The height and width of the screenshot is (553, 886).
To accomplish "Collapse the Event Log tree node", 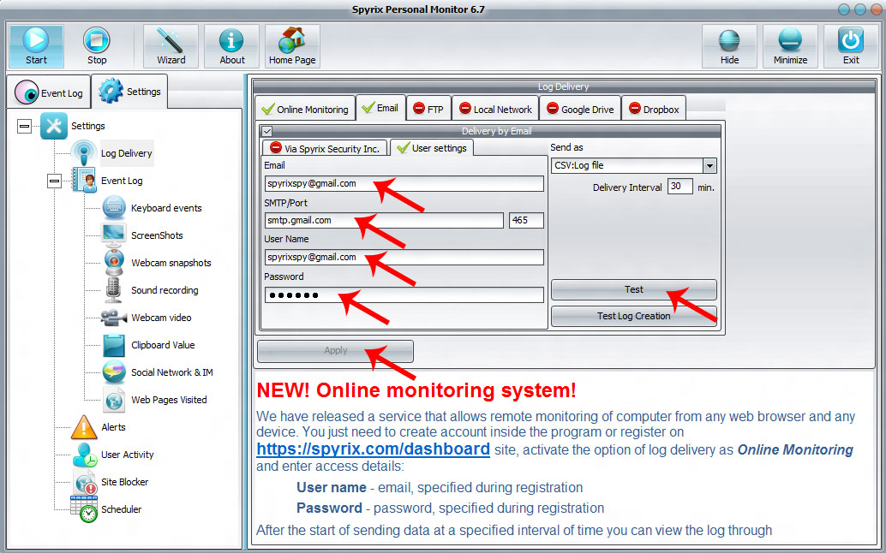I will (54, 181).
